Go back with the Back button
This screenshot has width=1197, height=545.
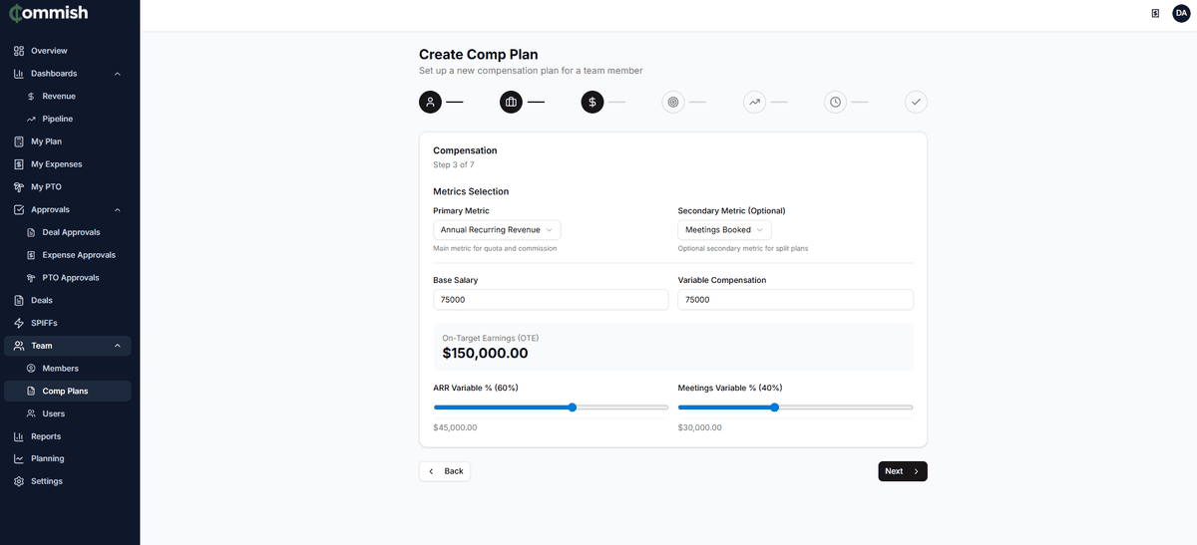click(445, 471)
